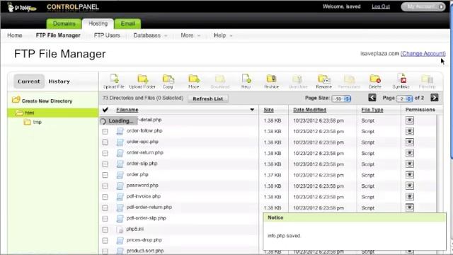The width and height of the screenshot is (453, 255).
Task: Click the file icon of password.php
Action: click(120, 186)
